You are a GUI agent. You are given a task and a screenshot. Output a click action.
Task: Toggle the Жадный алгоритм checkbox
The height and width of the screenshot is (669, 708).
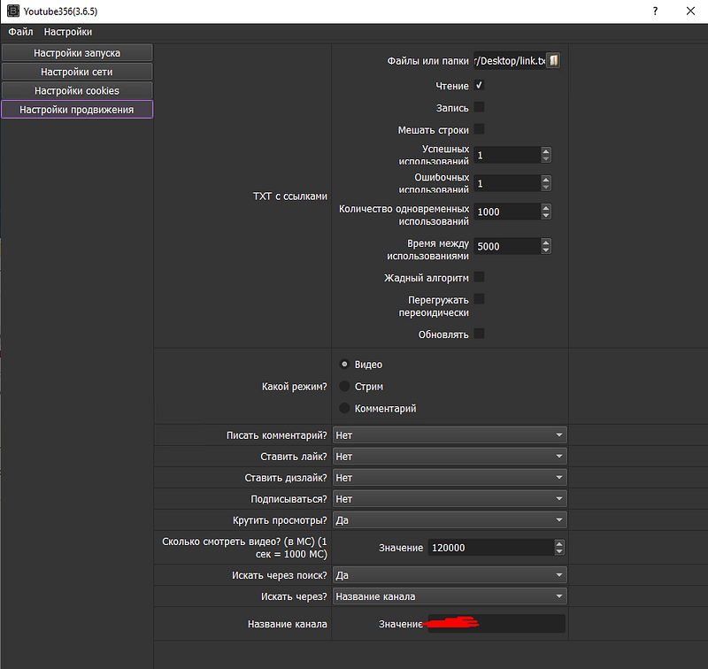click(479, 277)
